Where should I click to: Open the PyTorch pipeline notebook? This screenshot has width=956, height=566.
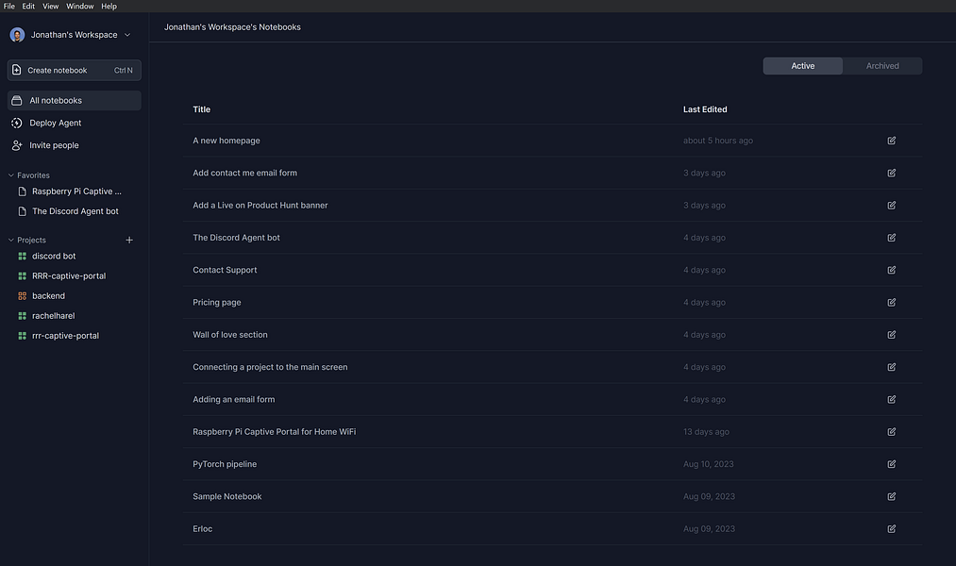225,463
